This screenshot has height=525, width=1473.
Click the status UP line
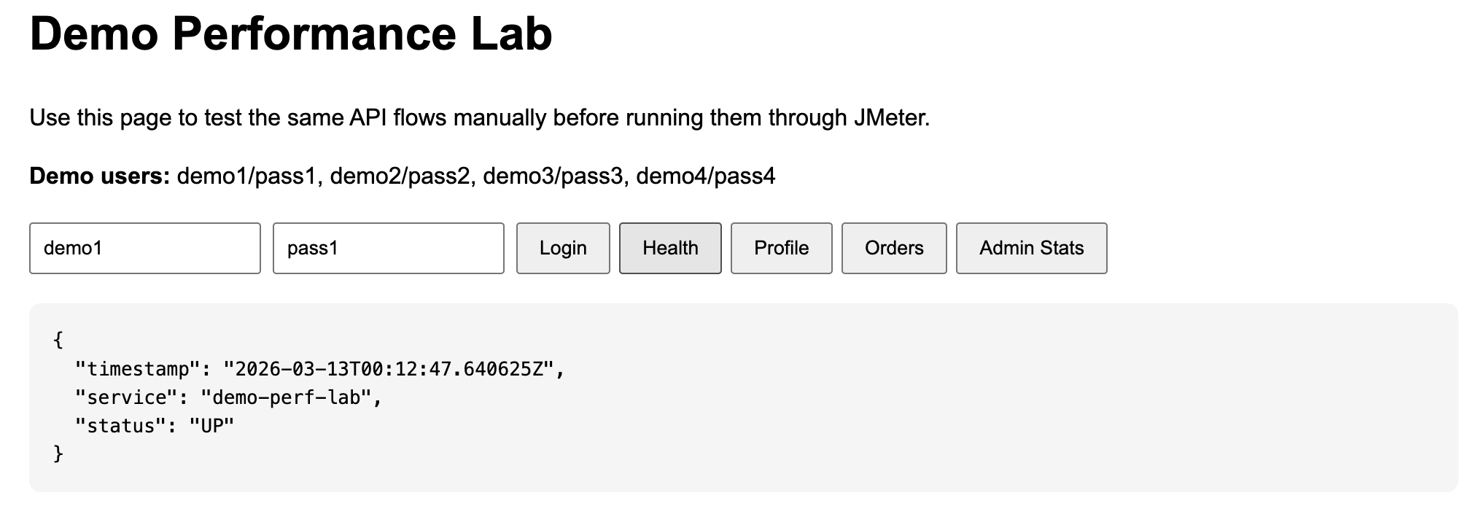(155, 426)
